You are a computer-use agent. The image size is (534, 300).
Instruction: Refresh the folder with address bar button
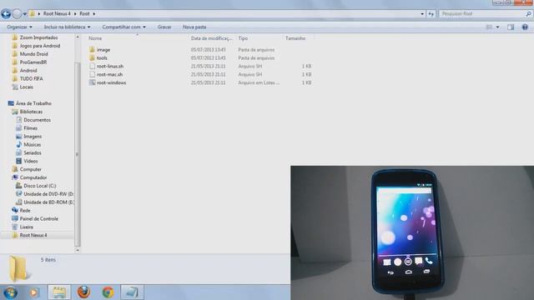point(431,14)
